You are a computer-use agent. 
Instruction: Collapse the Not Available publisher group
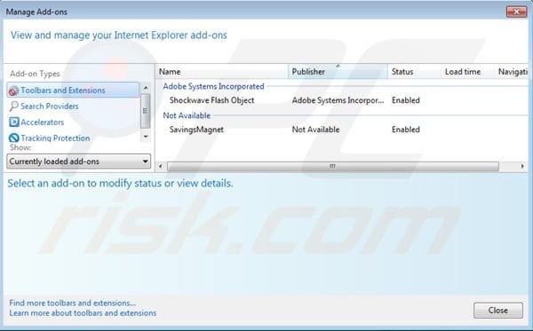(187, 115)
